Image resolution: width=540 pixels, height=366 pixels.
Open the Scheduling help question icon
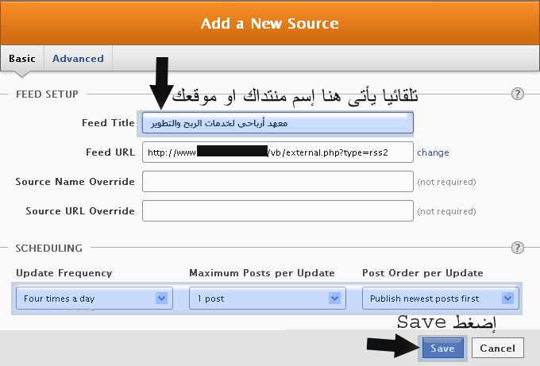[x=518, y=248]
